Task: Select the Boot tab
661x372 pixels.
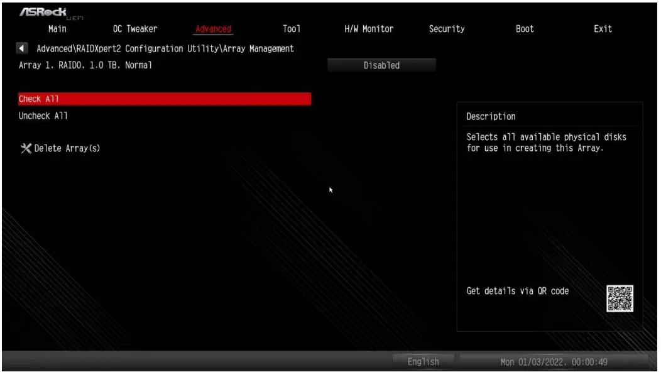Action: (x=523, y=28)
